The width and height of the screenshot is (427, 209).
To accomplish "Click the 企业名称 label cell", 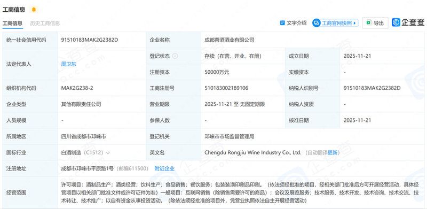I will point(173,40).
